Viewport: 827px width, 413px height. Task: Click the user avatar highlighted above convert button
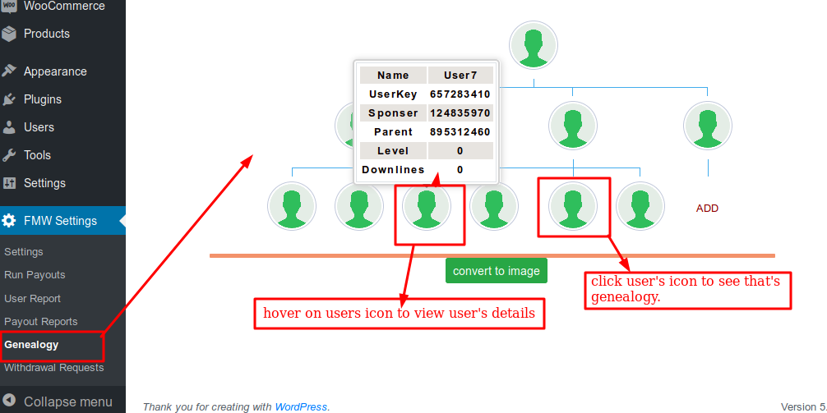tap(426, 205)
